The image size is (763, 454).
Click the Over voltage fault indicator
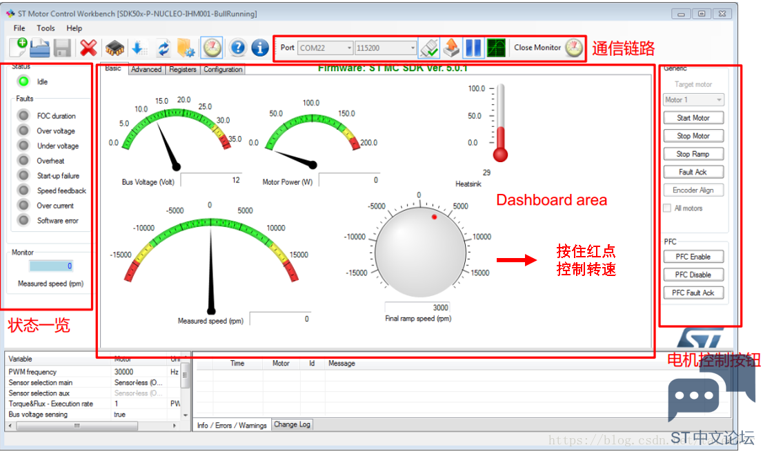tap(23, 130)
